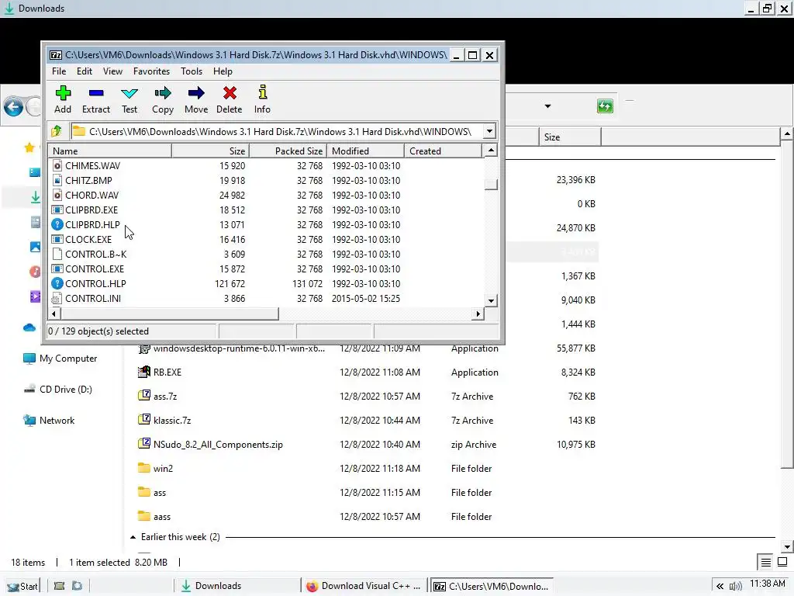Open the Edit menu in 7-Zip

(x=84, y=71)
